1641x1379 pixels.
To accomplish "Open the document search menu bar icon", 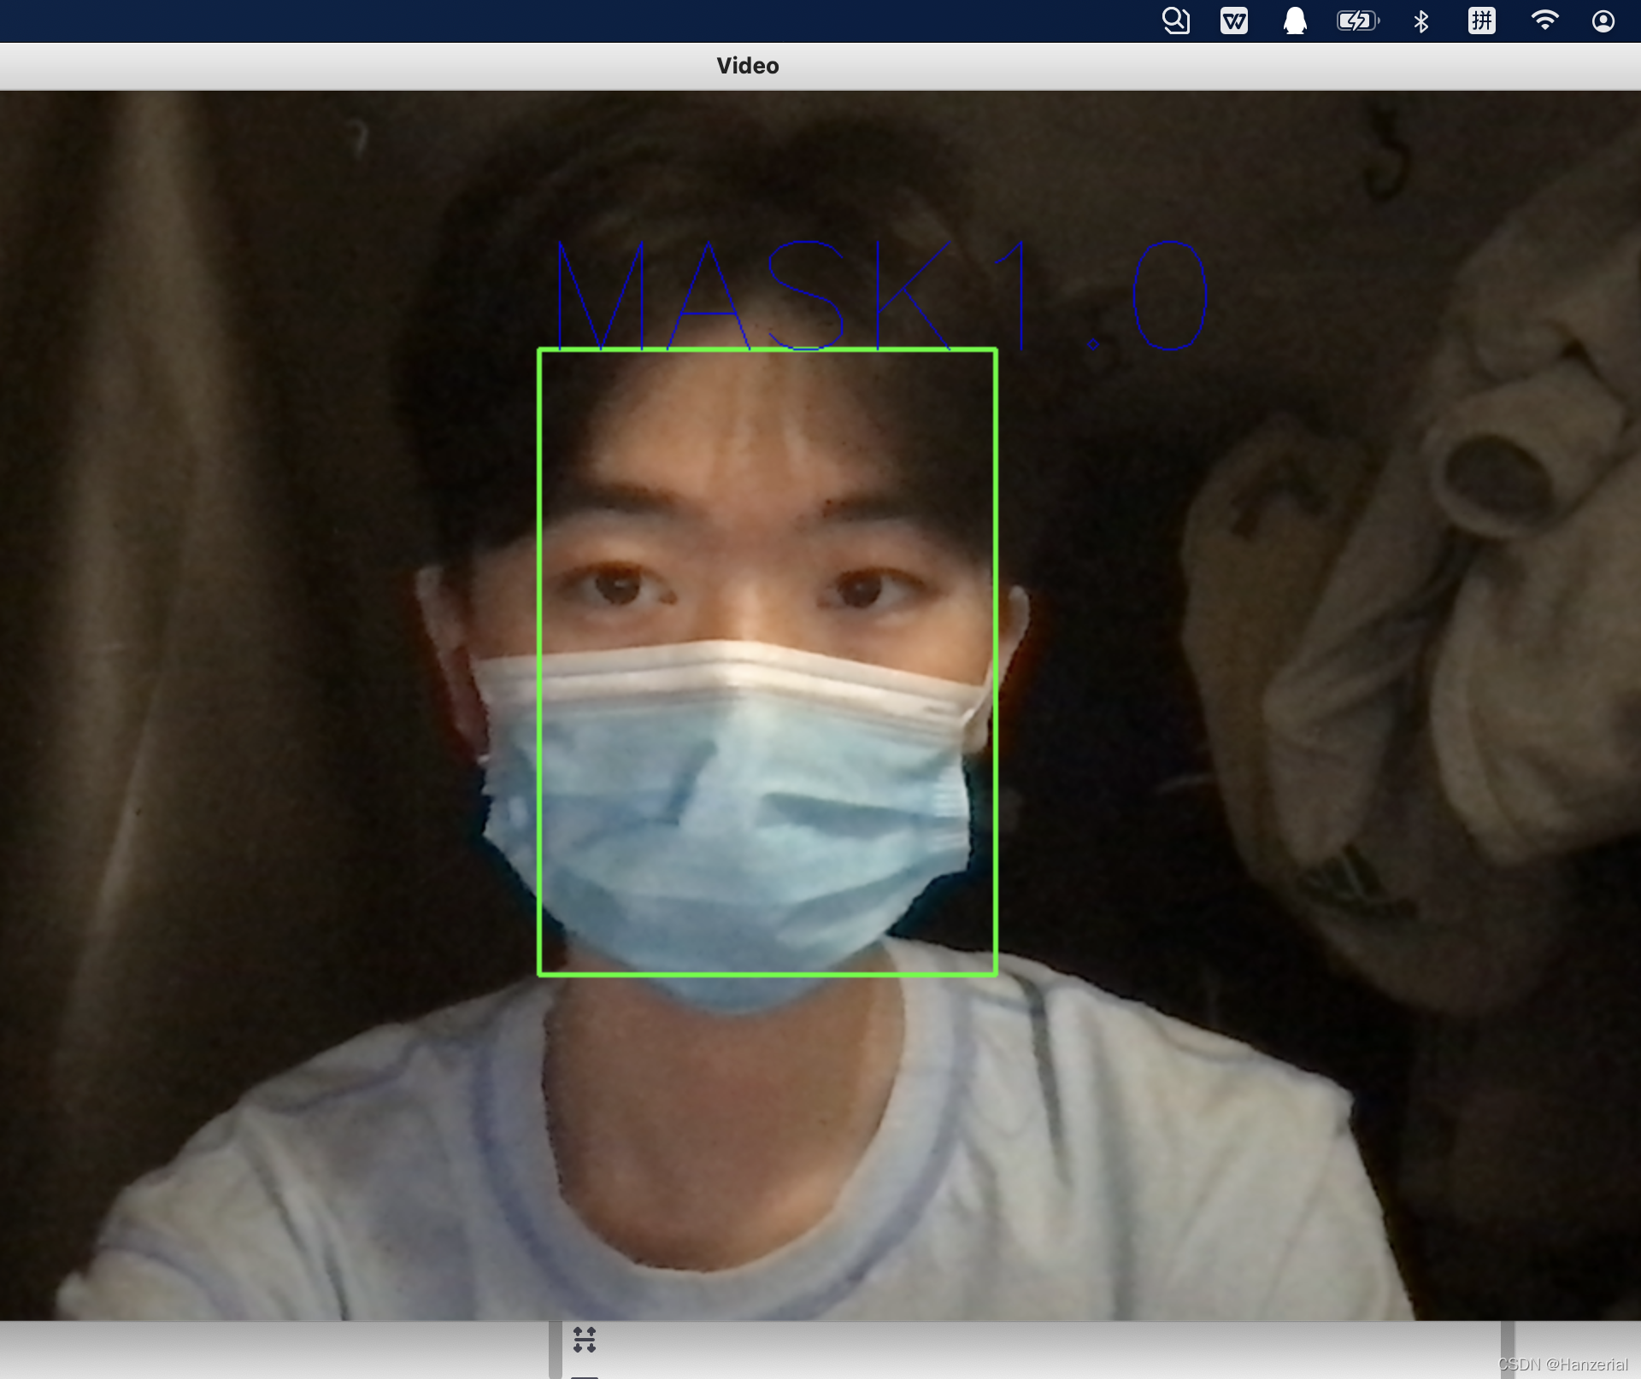I will coord(1176,21).
